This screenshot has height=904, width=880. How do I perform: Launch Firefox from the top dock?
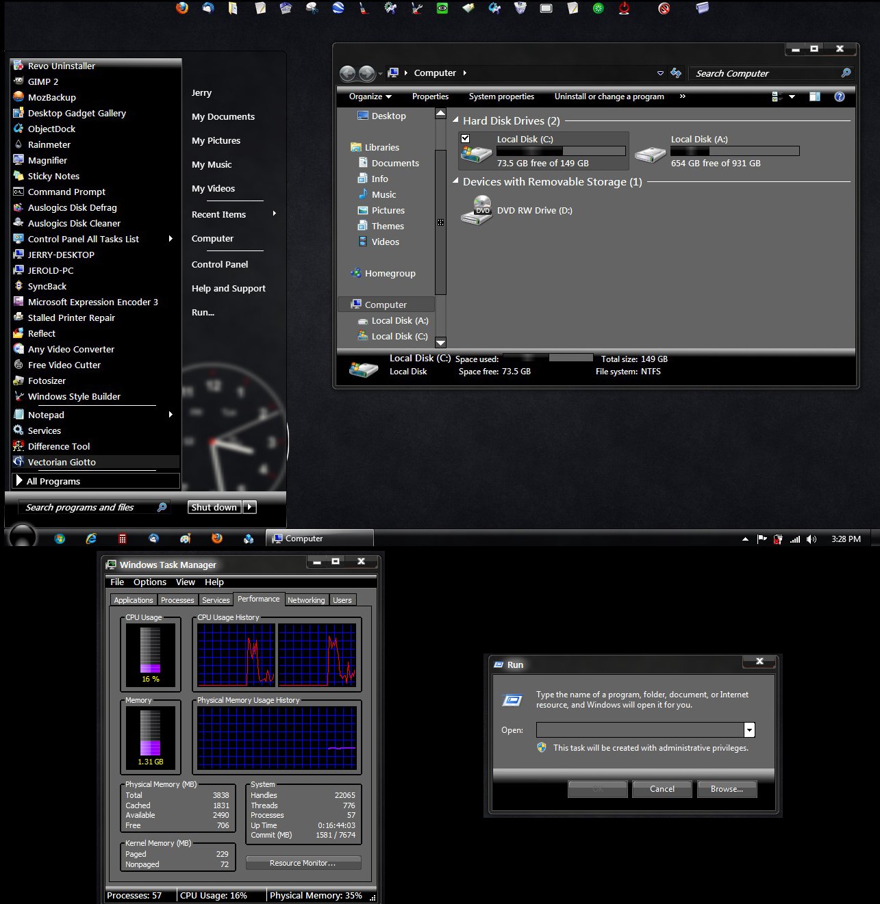point(182,8)
